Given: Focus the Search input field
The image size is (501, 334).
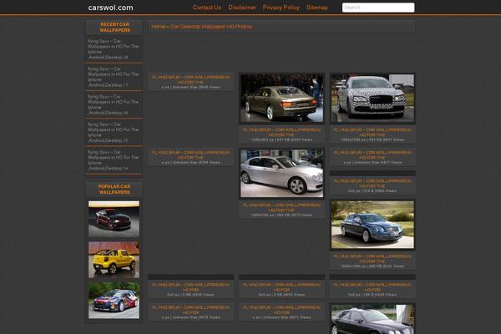Looking at the screenshot, I should tap(378, 8).
